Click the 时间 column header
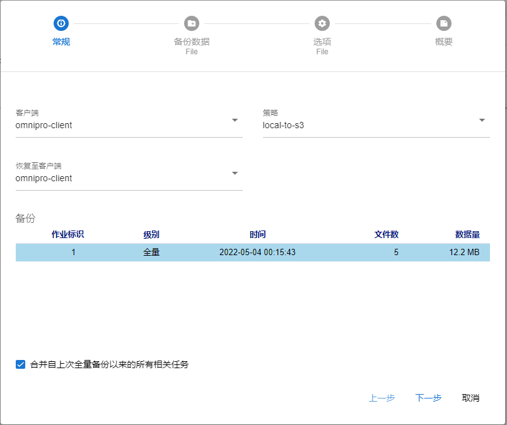507x425 pixels. click(257, 234)
